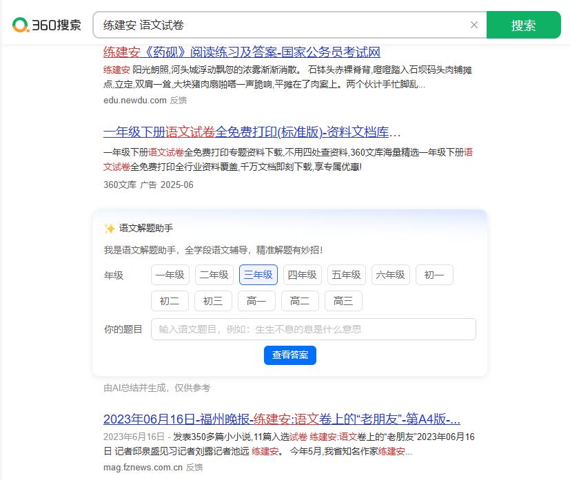
Task: Click the blue 查看答案 button
Action: (290, 355)
